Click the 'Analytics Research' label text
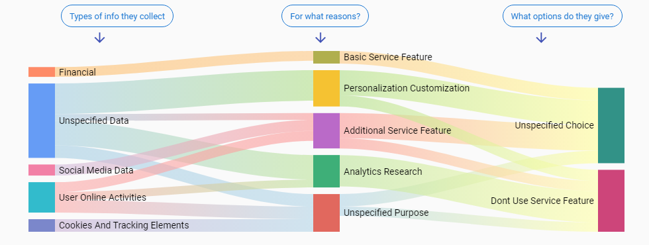The height and width of the screenshot is (245, 649). 383,171
